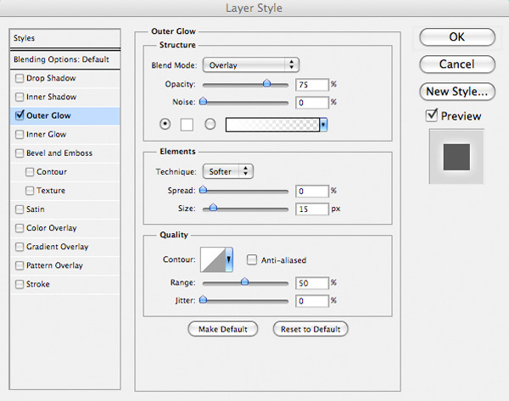The image size is (509, 401).
Task: Open the Technique Softer dropdown
Action: pos(228,171)
